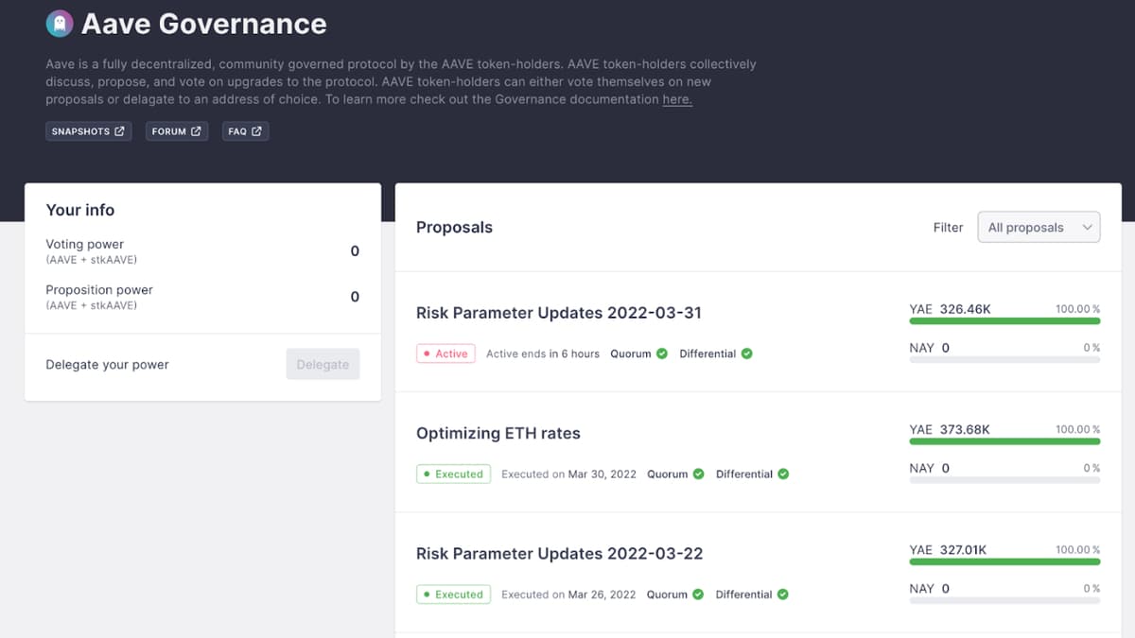Open Governance documentation 'here' link

(677, 99)
